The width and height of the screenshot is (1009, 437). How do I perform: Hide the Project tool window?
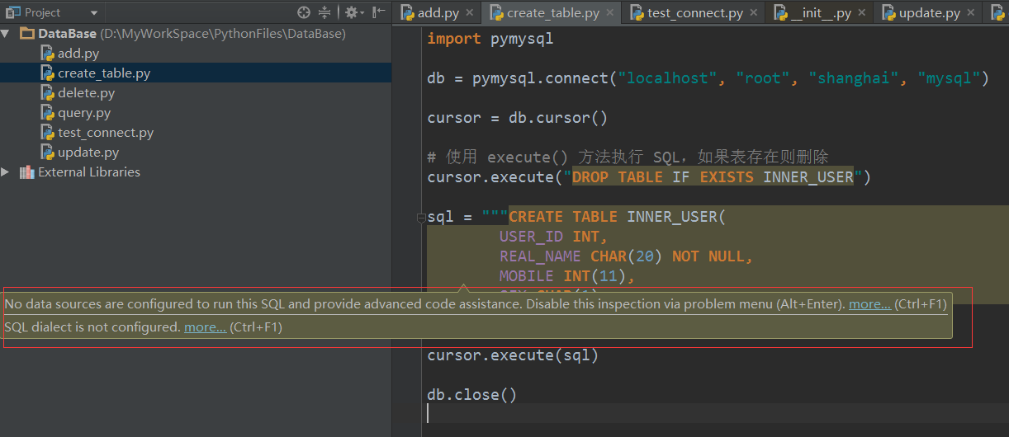[x=378, y=12]
